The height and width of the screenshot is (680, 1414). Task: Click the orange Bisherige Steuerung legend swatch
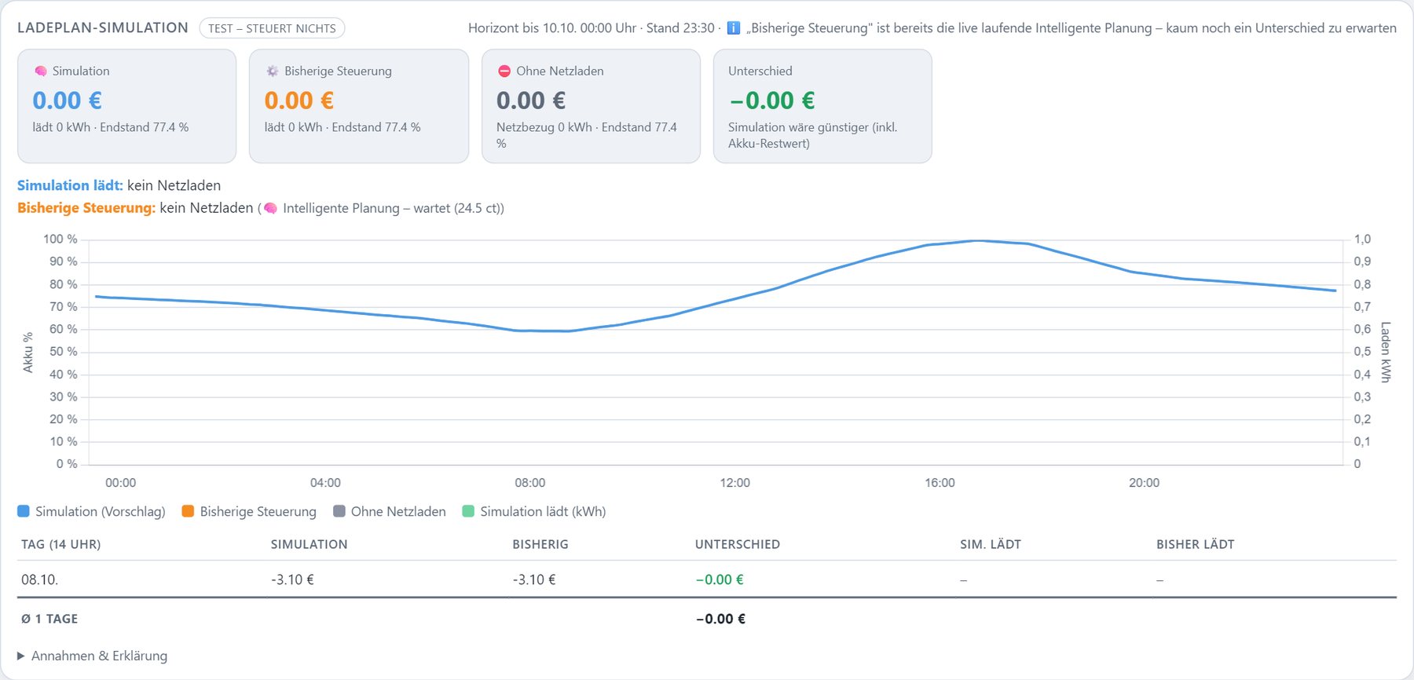pos(188,511)
